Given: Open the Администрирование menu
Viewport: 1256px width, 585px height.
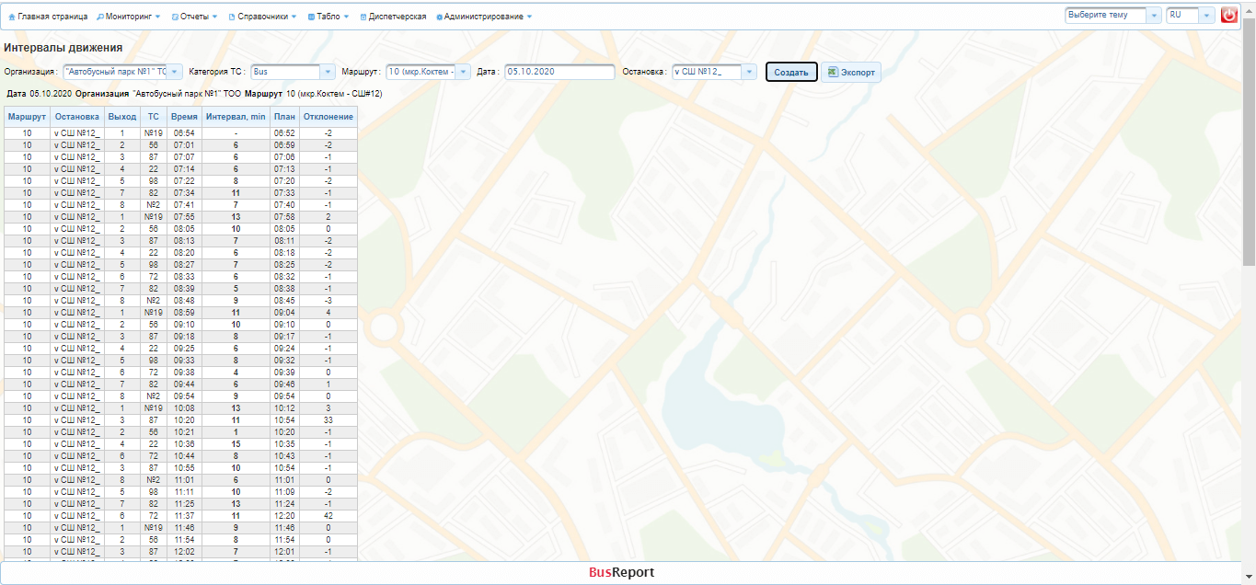Looking at the screenshot, I should pyautogui.click(x=484, y=17).
